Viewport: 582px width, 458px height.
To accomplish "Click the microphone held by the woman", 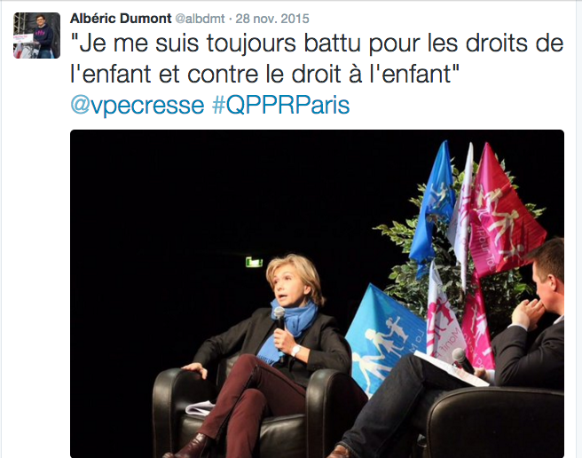I will tap(279, 317).
